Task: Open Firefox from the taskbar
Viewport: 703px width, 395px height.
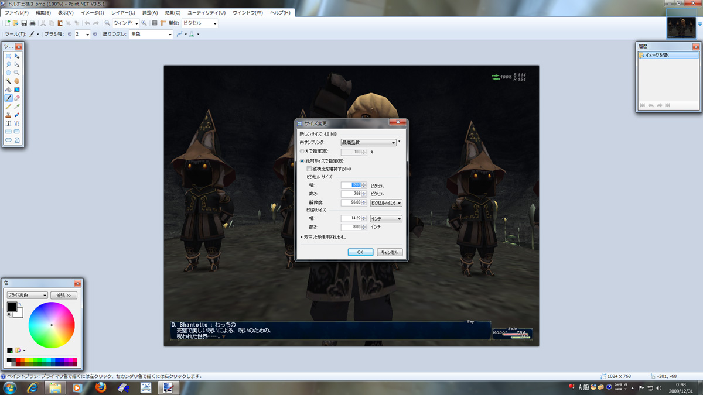Action: 100,387
